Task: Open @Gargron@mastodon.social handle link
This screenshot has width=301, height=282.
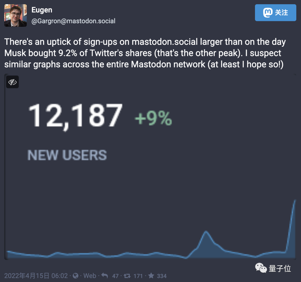Action: [x=73, y=21]
